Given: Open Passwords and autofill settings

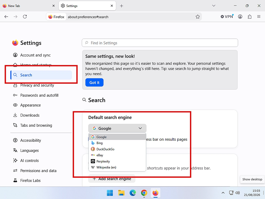Looking at the screenshot, I should click(41, 95).
